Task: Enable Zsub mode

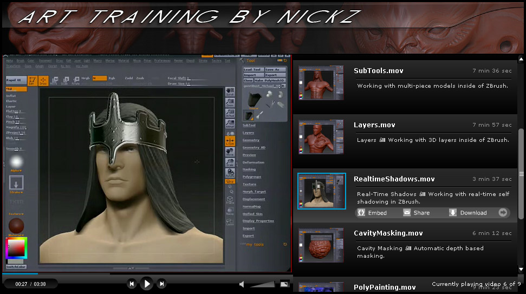Action: [x=140, y=78]
